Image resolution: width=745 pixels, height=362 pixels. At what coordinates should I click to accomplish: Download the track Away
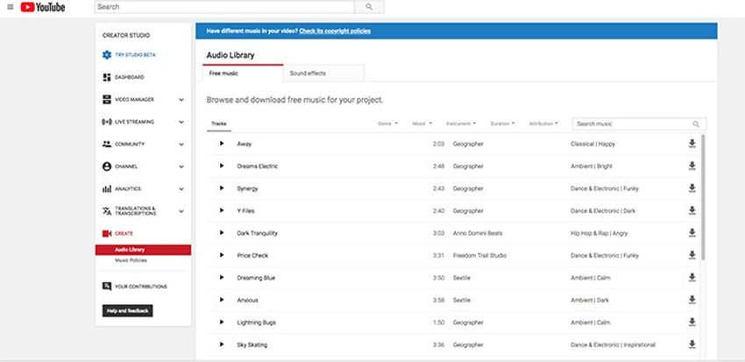click(x=692, y=144)
